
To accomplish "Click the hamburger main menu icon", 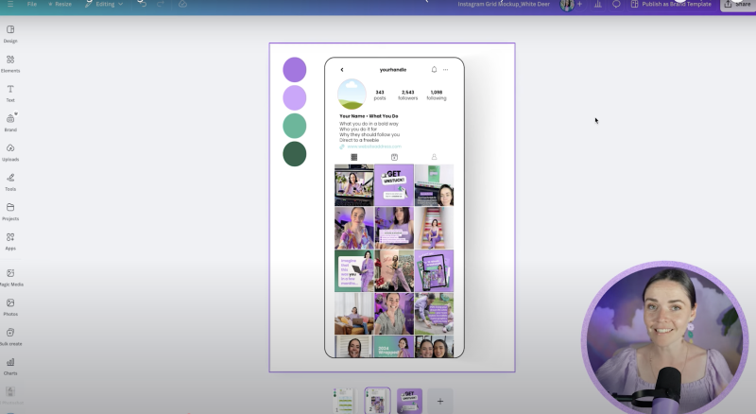I will coord(10,4).
